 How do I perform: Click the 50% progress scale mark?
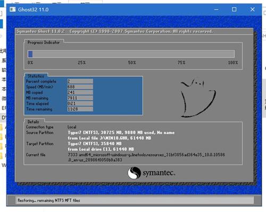click(x=132, y=63)
